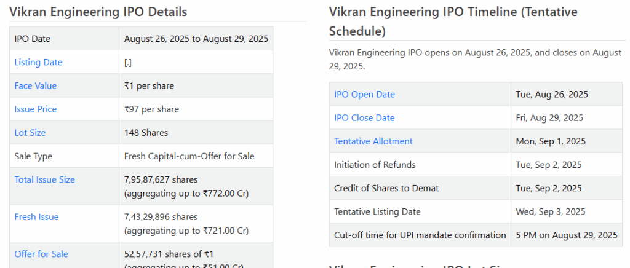This screenshot has width=630, height=268.
Task: Click the ₹97 per share value
Action: click(151, 109)
